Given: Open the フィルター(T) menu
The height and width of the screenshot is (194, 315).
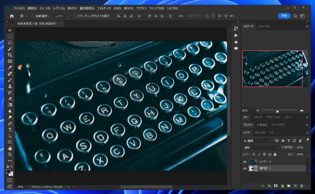Looking at the screenshot, I should point(104,8).
